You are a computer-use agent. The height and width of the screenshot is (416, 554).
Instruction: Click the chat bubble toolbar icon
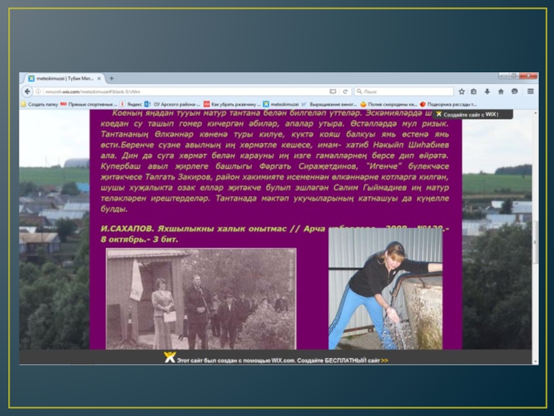pos(515,91)
